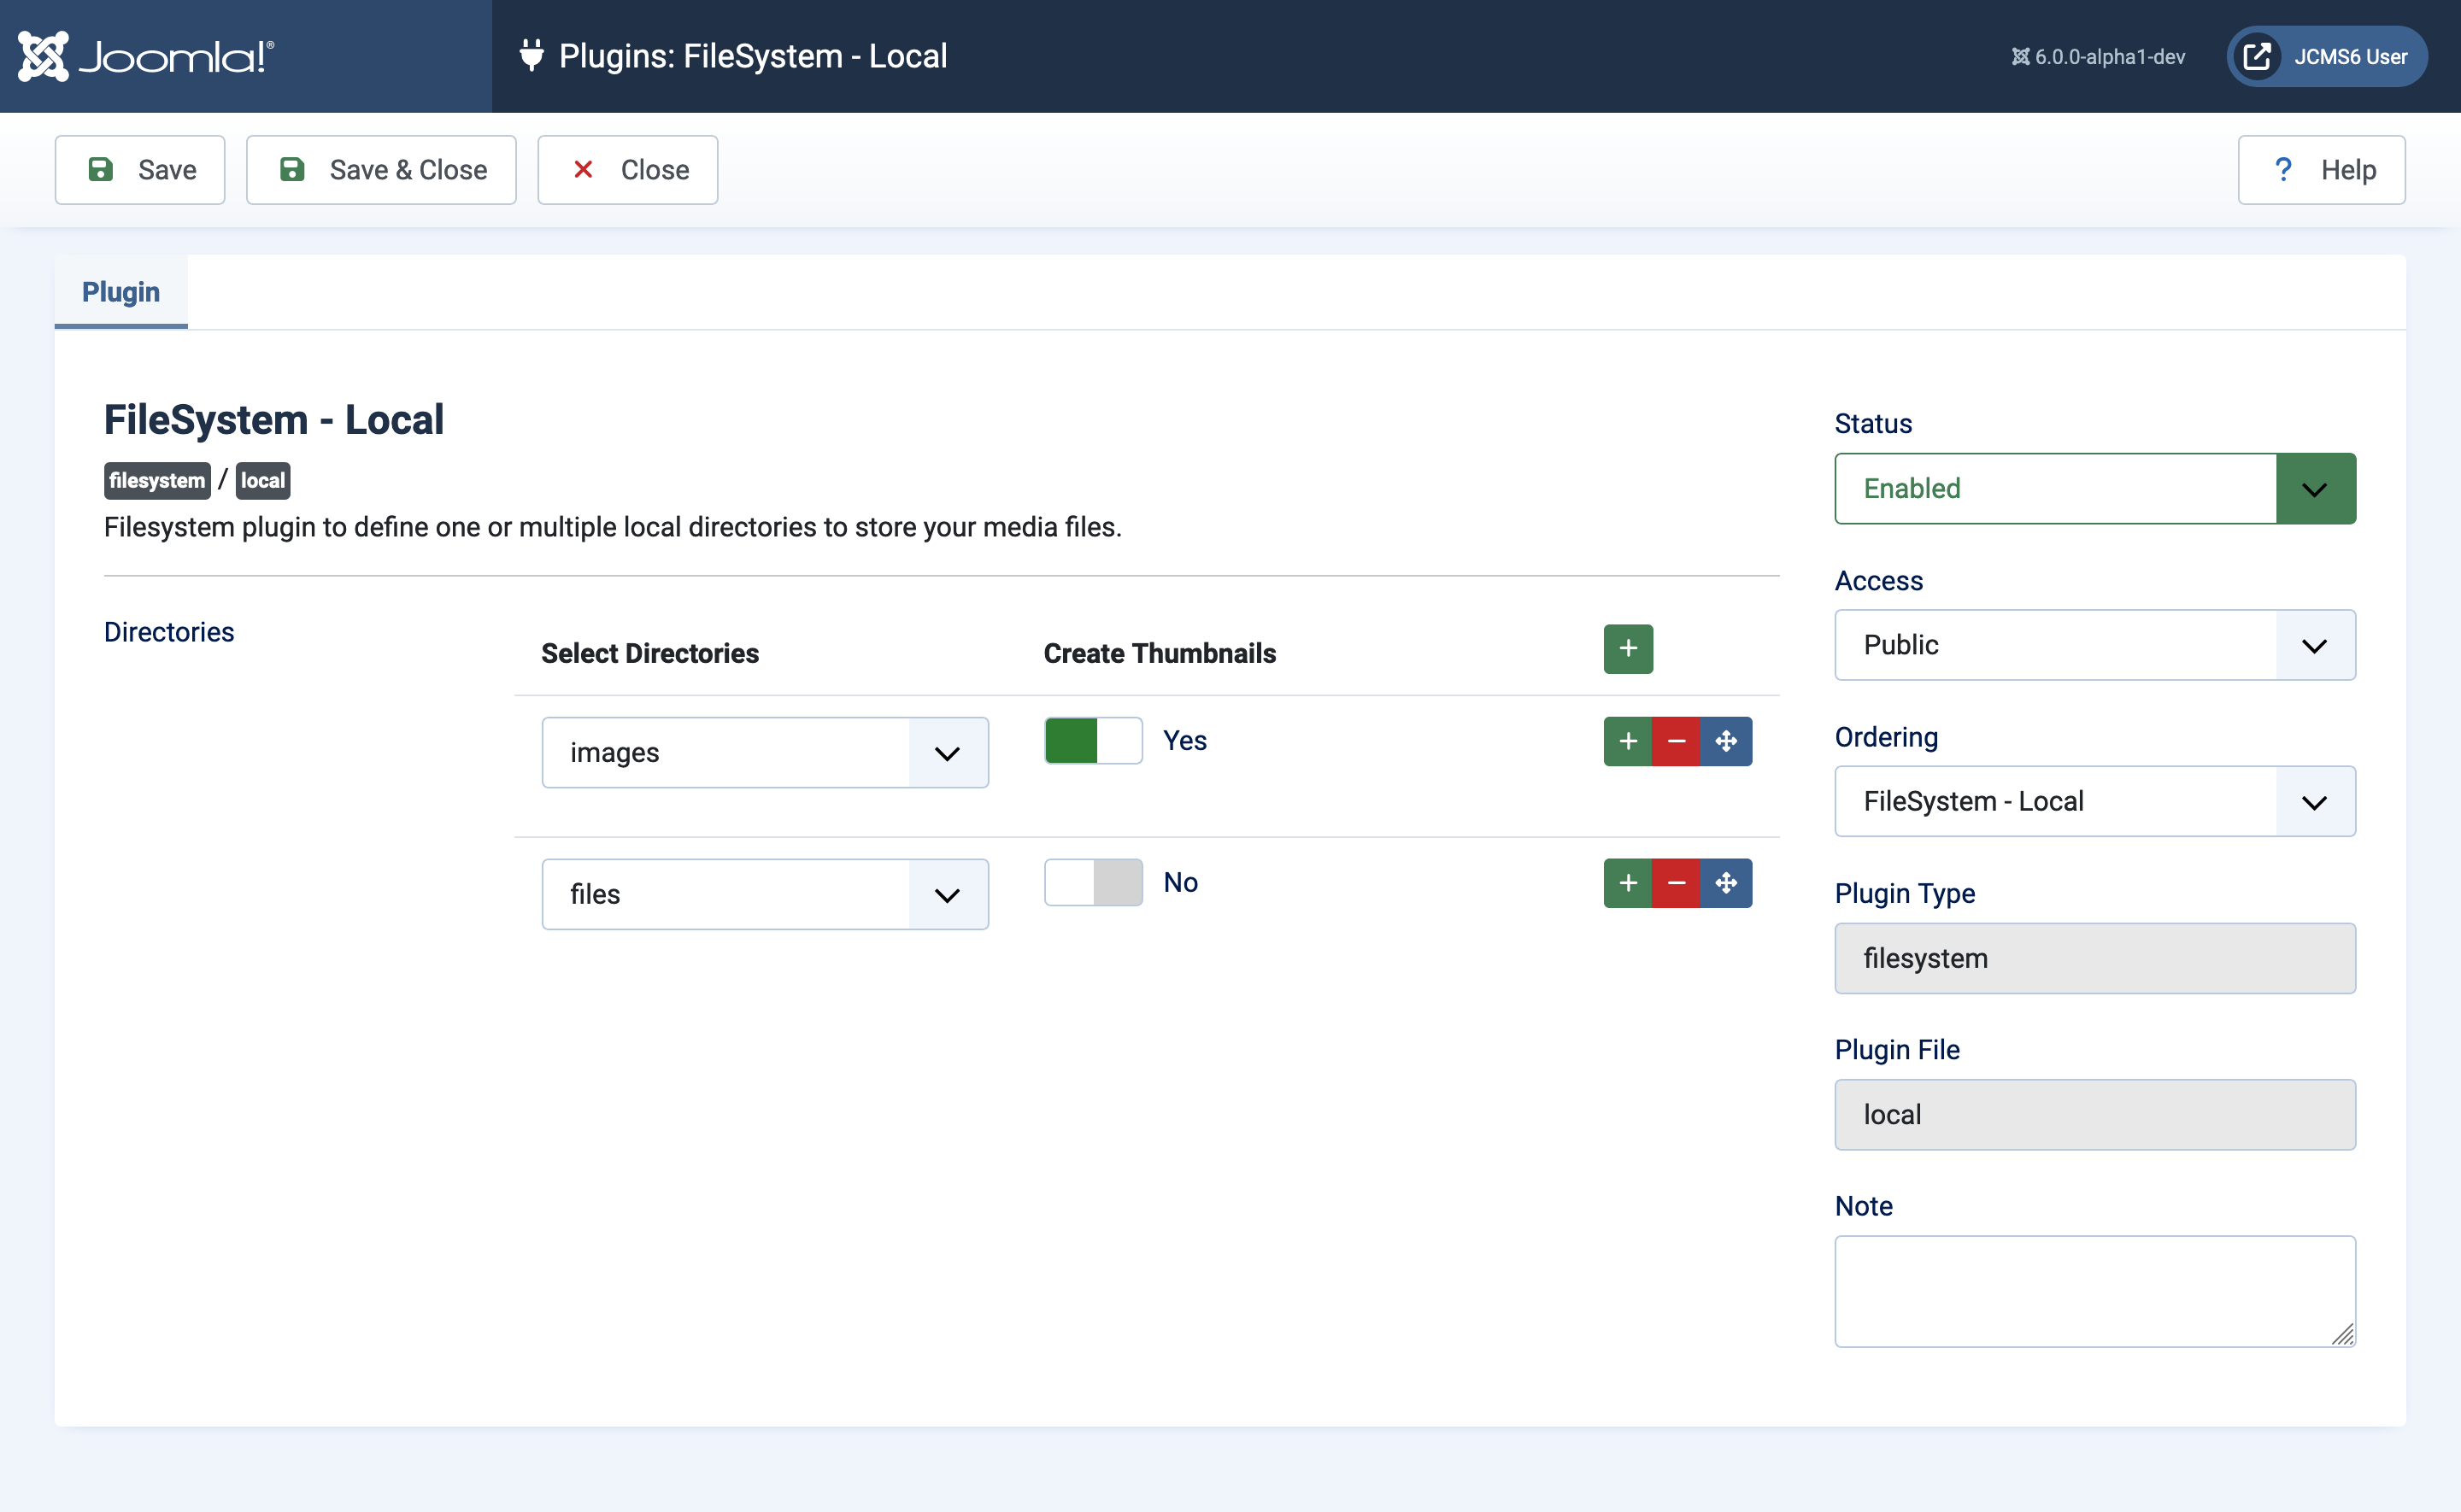This screenshot has height=1512, width=2461.
Task: Click the Save & Close button
Action: 381,169
